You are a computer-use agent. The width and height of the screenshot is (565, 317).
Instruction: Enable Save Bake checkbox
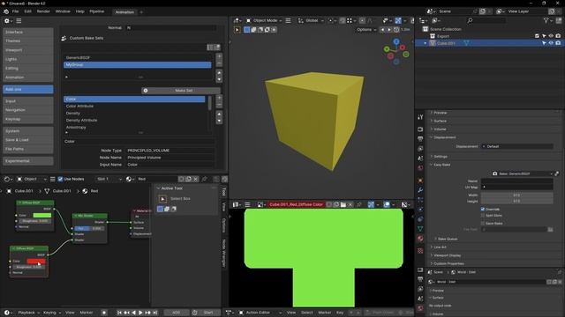point(483,223)
